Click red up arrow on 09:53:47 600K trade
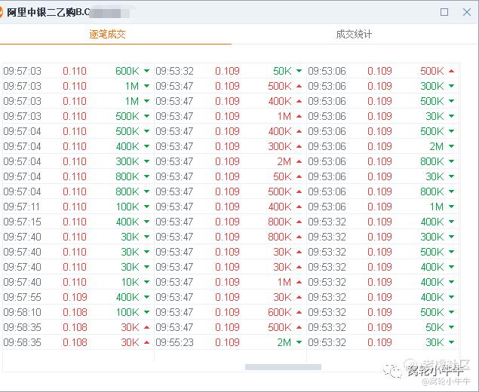The height and width of the screenshot is (392, 479). click(x=299, y=313)
